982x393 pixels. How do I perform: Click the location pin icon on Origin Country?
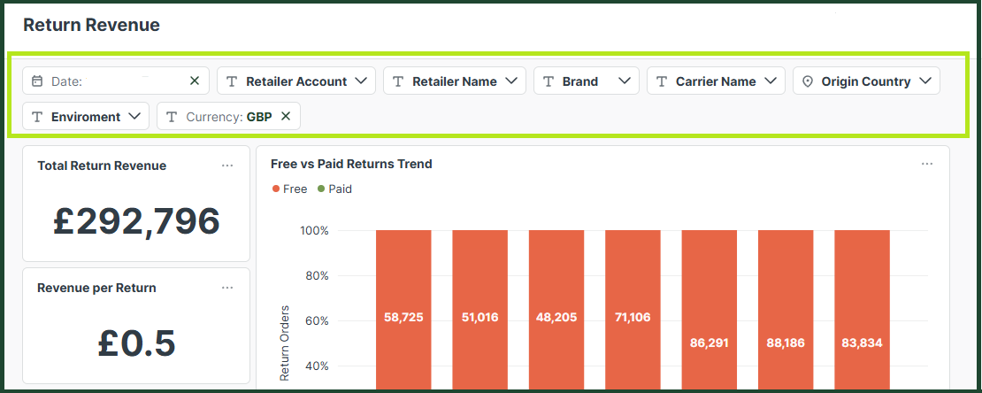807,81
